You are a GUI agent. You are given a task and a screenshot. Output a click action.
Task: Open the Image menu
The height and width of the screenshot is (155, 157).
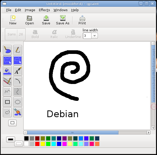pyautogui.click(x=30, y=10)
